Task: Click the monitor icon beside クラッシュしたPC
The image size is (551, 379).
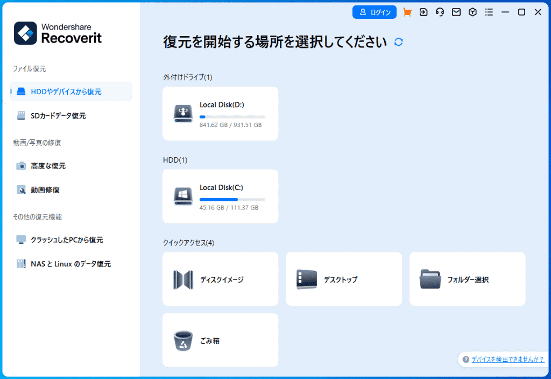Action: click(21, 240)
